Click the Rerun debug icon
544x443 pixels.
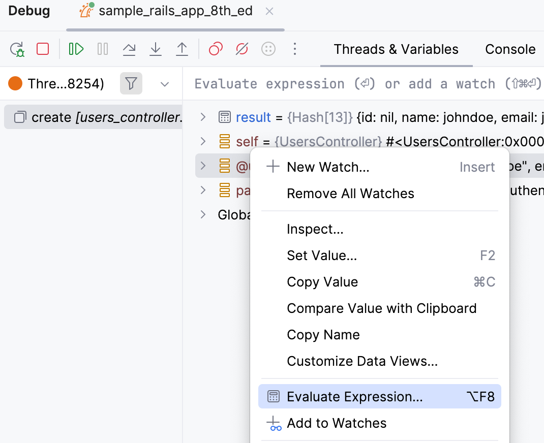pyautogui.click(x=17, y=49)
